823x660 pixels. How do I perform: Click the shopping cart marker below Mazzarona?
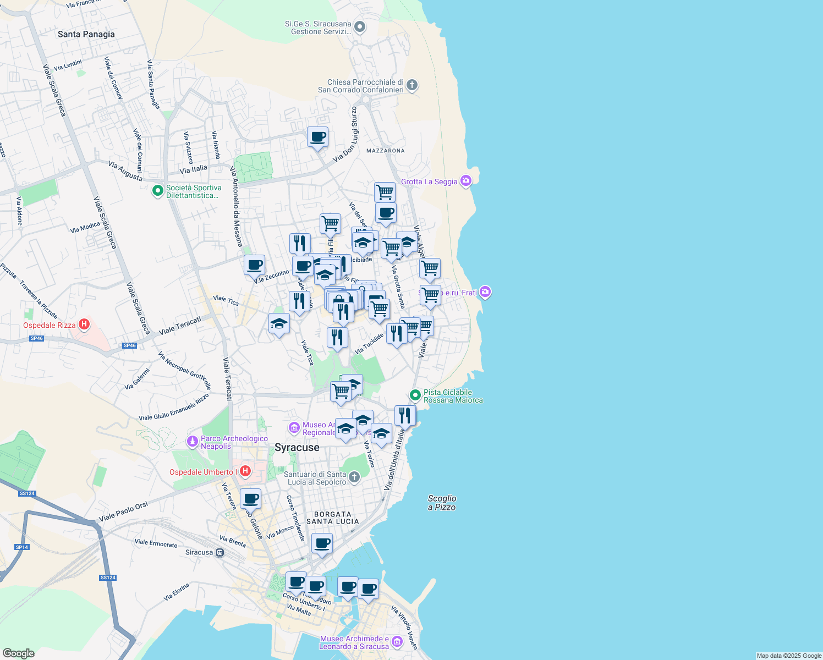[385, 192]
